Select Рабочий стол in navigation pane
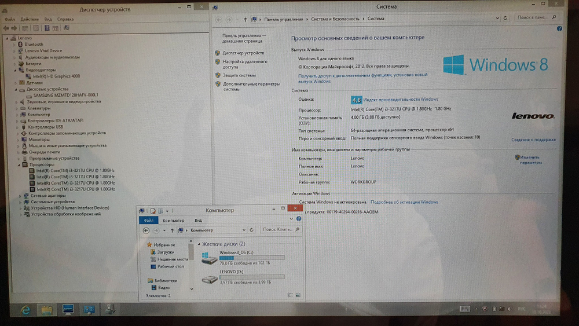 pos(170,266)
